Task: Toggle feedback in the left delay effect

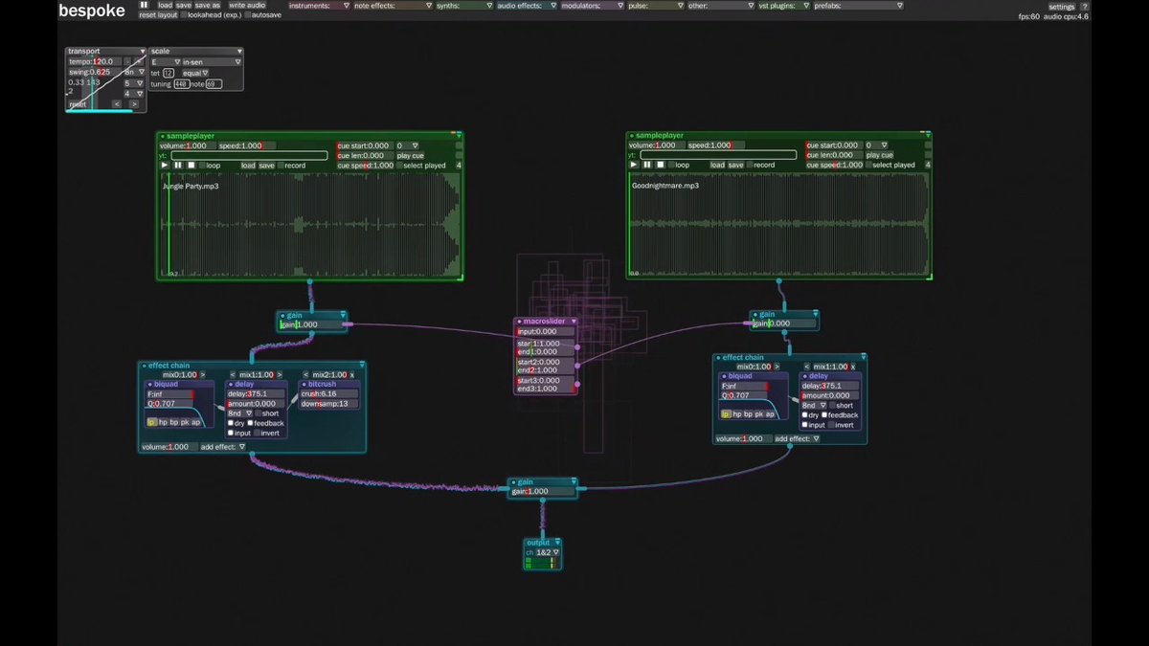Action: (x=250, y=423)
